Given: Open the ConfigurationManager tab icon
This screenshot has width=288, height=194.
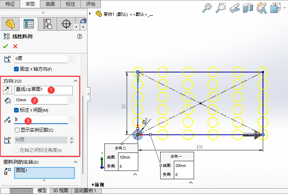Looking at the screenshot, I should [x=48, y=24].
